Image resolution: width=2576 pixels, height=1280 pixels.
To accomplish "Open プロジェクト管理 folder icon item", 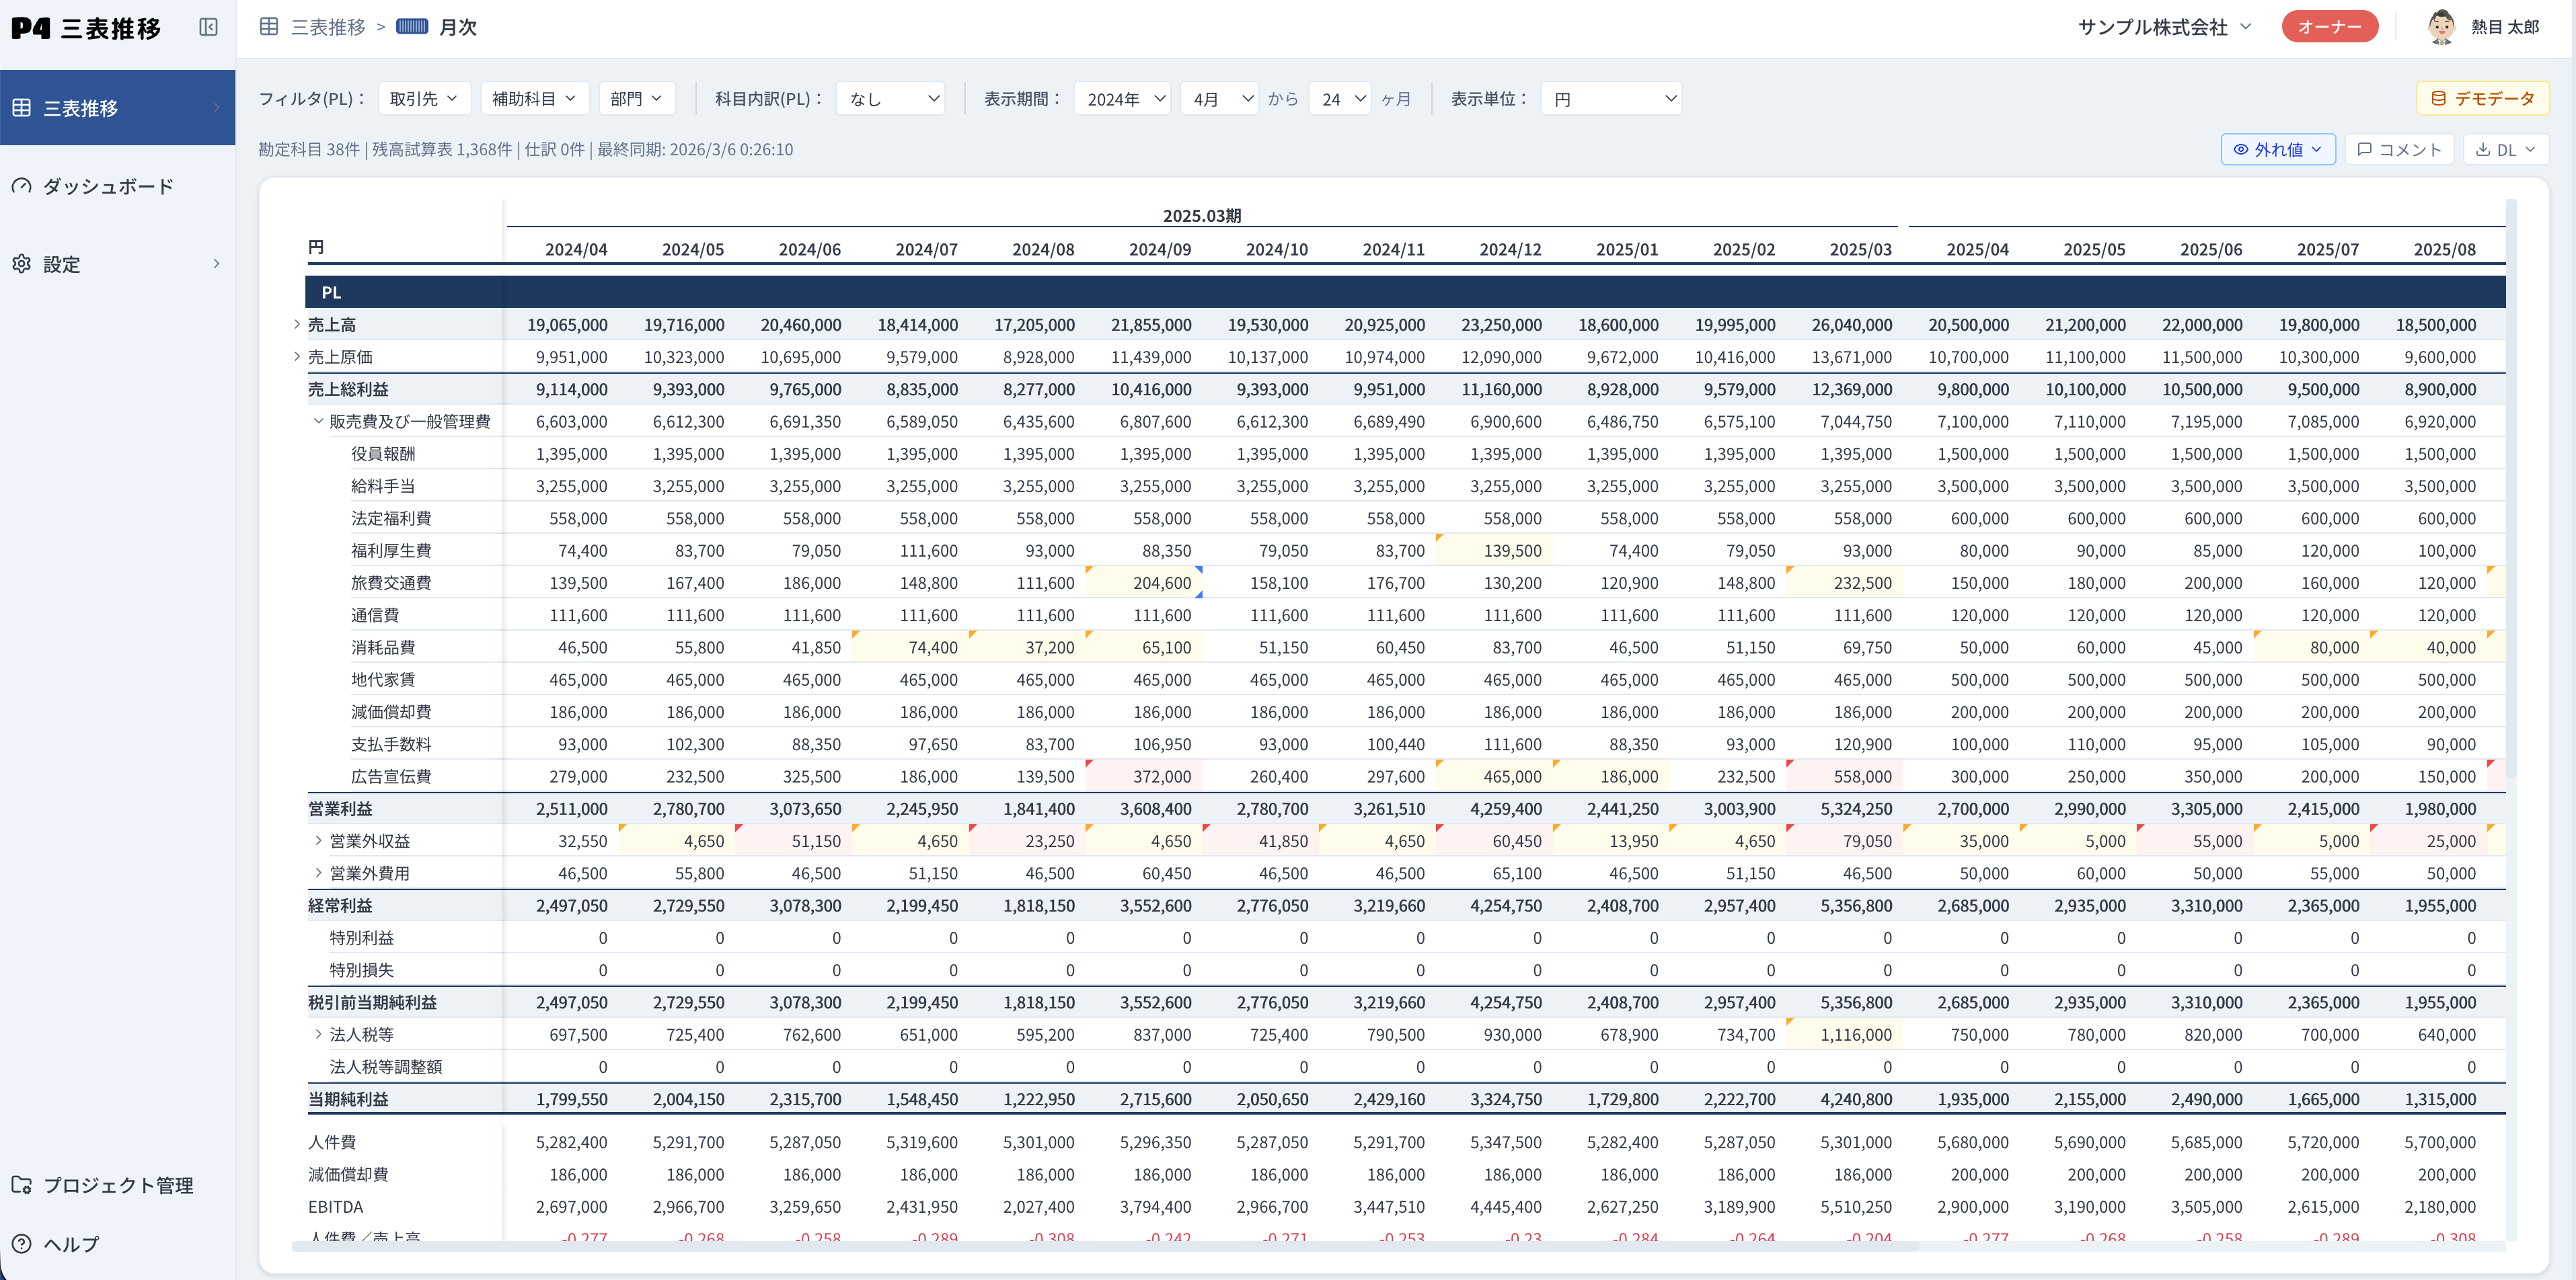I will pos(22,1185).
